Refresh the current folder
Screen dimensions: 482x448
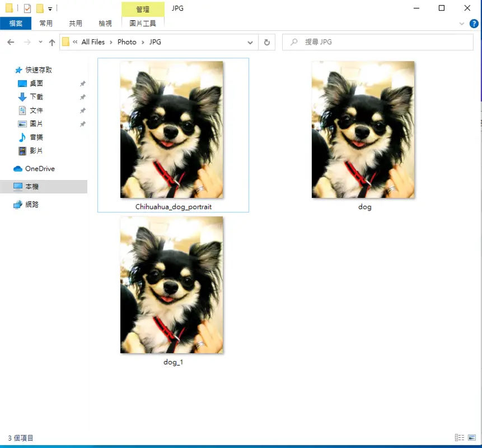click(x=267, y=42)
